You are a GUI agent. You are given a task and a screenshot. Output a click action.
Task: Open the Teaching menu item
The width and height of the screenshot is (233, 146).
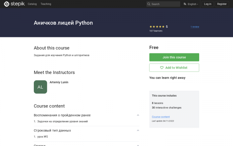[46, 4]
